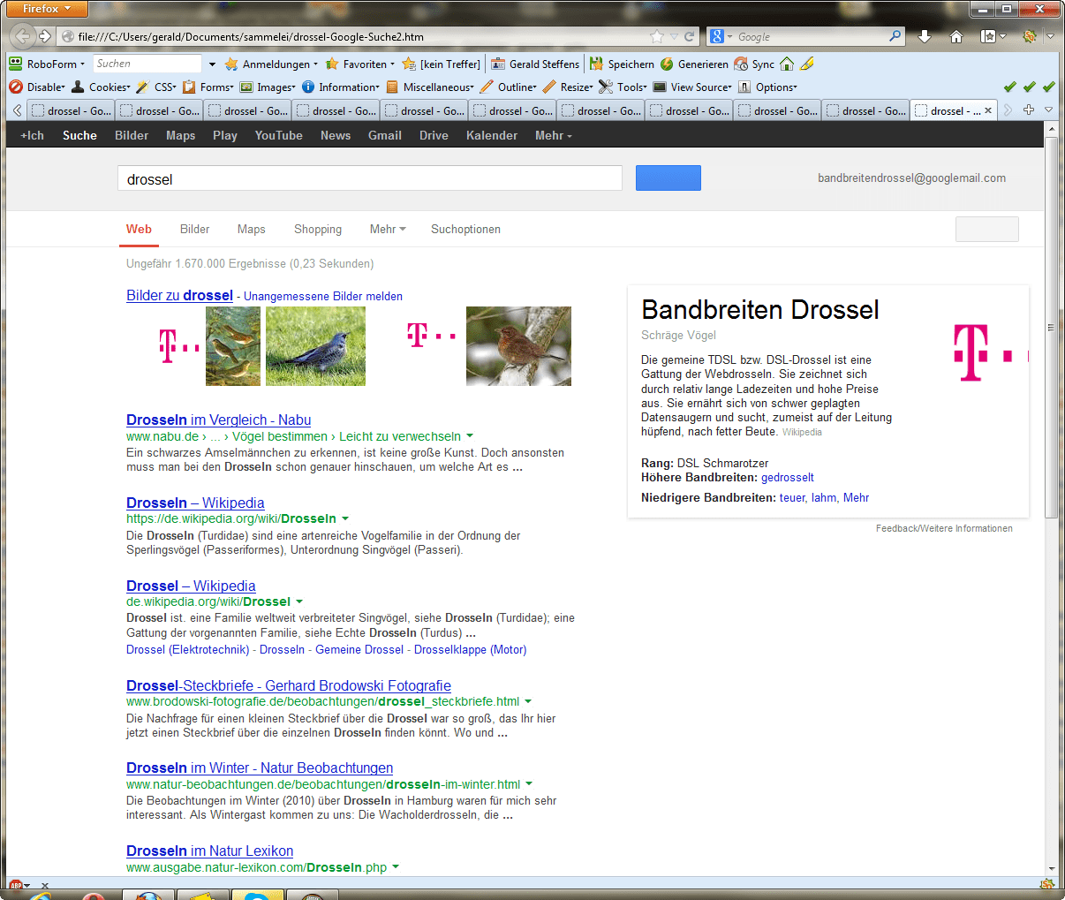Open the 'Drossel-Steckbriefe - Gerhard Brodowski Fotografie' link

[289, 685]
